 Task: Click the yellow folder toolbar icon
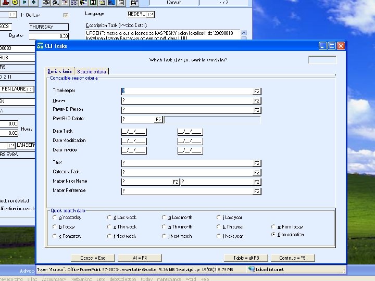tap(103, 3)
